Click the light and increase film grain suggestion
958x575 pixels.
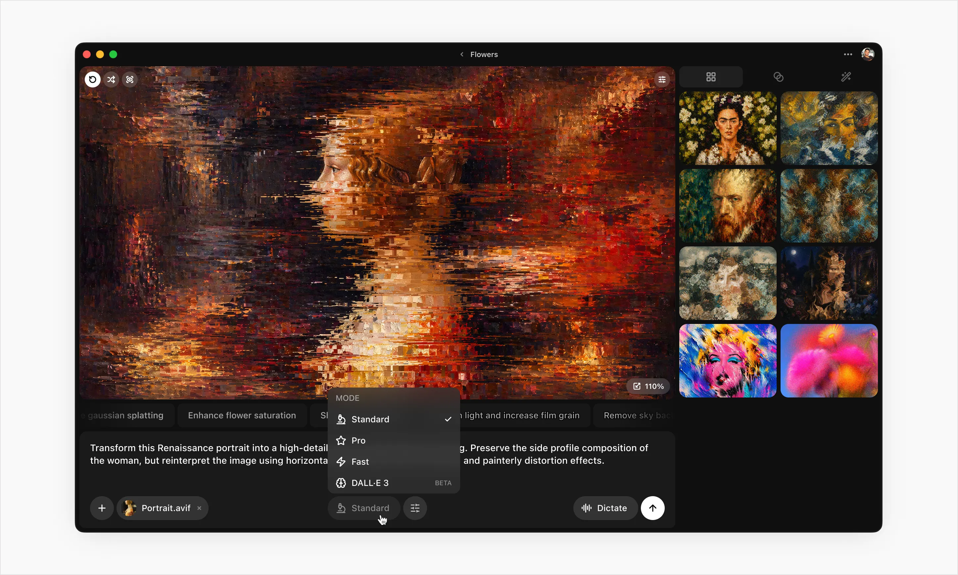click(525, 415)
